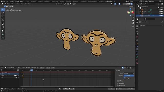
Task: Switch to the Sculpting workspace tab
Action: pyautogui.click(x=40, y=2)
